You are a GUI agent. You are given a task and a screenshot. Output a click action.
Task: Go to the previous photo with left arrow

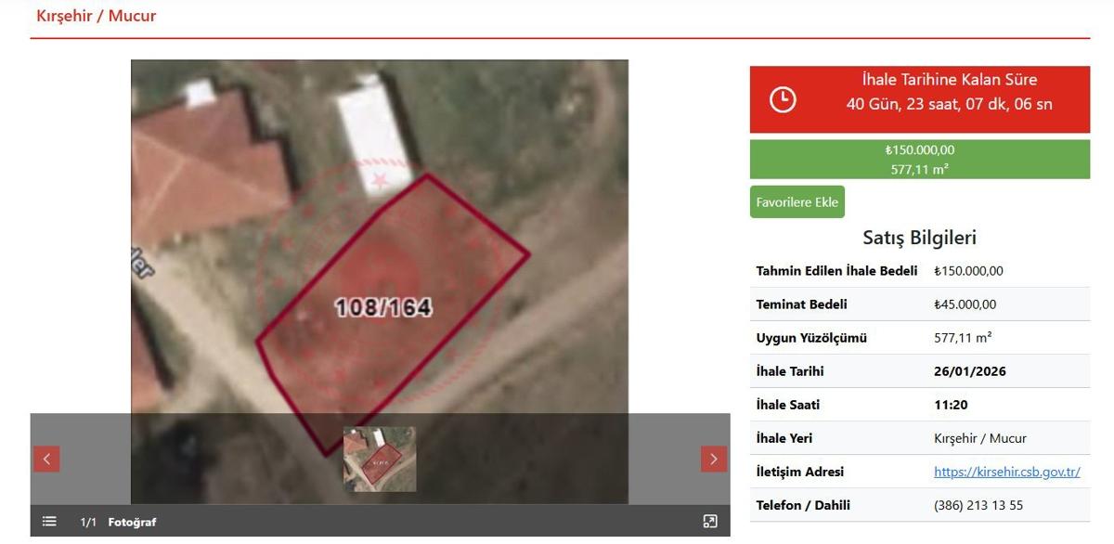pyautogui.click(x=46, y=459)
